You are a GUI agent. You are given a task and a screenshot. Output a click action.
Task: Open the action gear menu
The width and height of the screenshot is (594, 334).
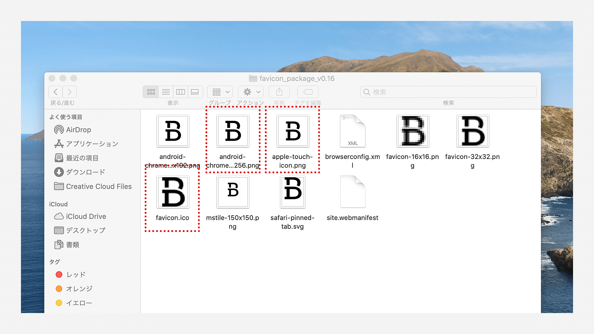click(251, 92)
